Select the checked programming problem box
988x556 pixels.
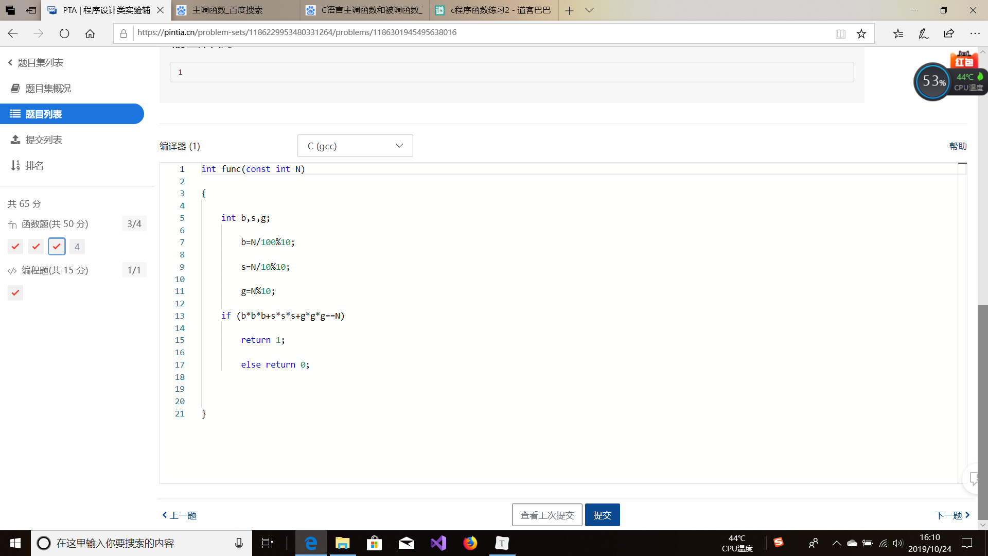tap(15, 293)
